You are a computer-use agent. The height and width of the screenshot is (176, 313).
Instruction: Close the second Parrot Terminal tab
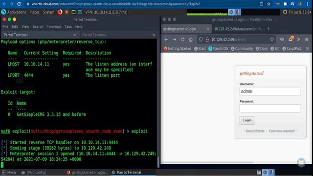click(154, 35)
